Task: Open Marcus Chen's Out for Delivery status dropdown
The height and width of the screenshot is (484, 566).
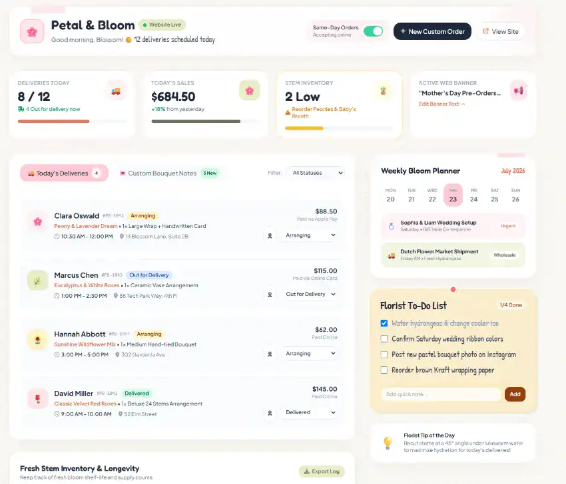Action: point(310,294)
